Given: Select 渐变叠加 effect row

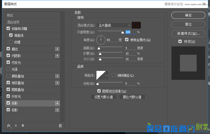Looking at the screenshot, I should click(33, 83).
